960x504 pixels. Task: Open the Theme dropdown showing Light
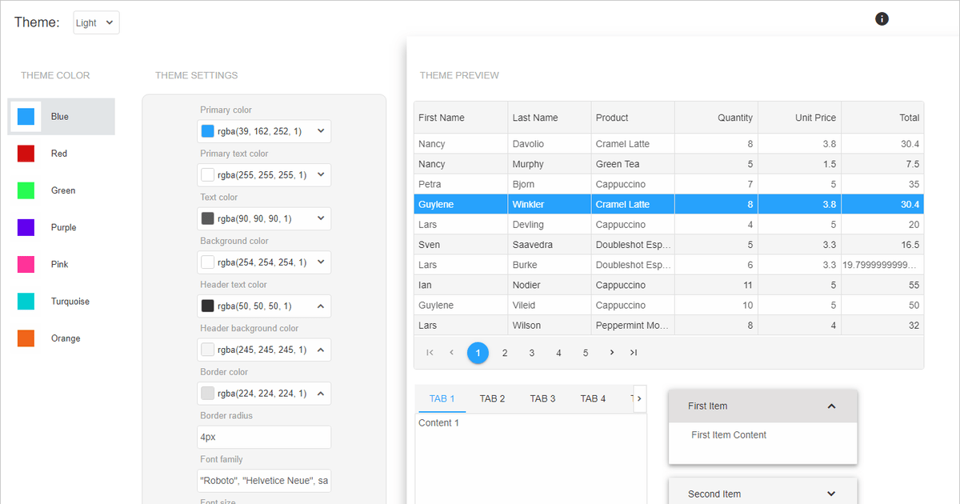pos(96,22)
